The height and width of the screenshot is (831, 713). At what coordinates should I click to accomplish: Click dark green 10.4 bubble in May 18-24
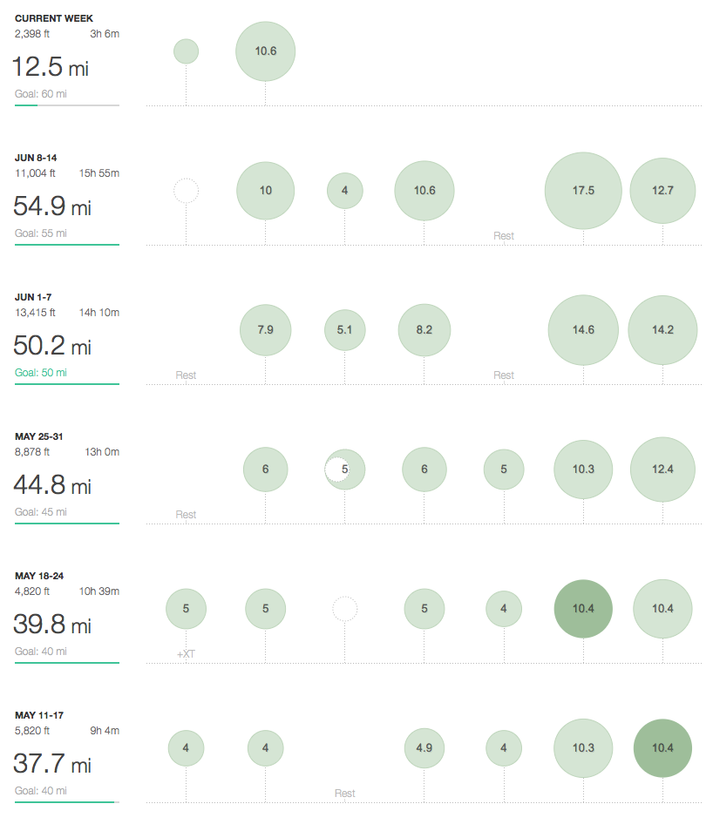[583, 609]
